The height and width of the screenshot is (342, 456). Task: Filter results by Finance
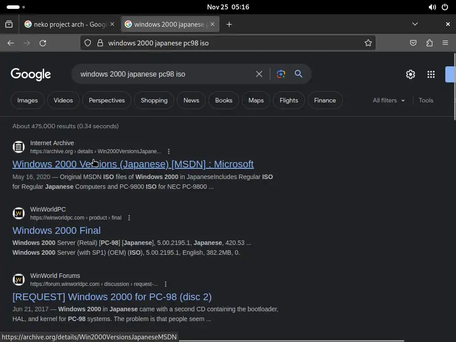pyautogui.click(x=325, y=100)
